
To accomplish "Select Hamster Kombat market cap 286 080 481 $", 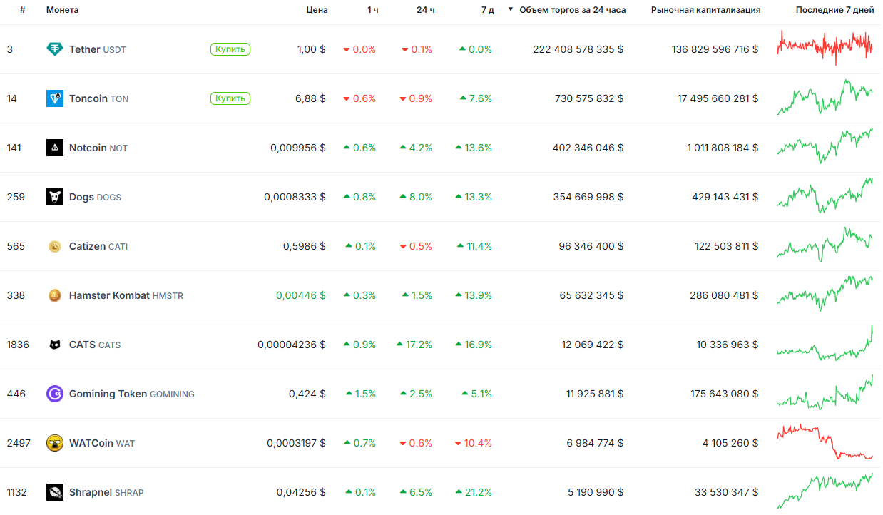I will coord(725,295).
